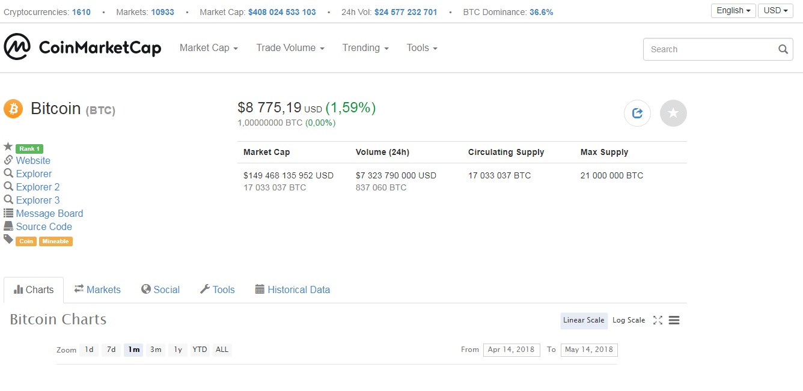Click the magnifier icon beside Explorer 3
The width and height of the screenshot is (803, 391).
[x=8, y=199]
